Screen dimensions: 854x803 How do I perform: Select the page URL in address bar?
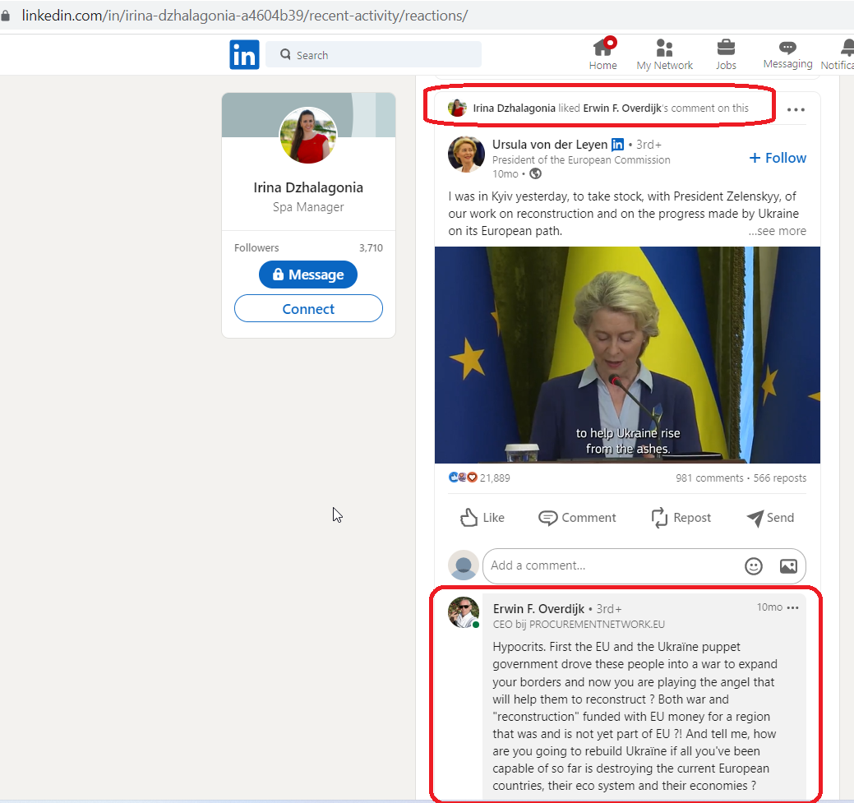pyautogui.click(x=245, y=16)
